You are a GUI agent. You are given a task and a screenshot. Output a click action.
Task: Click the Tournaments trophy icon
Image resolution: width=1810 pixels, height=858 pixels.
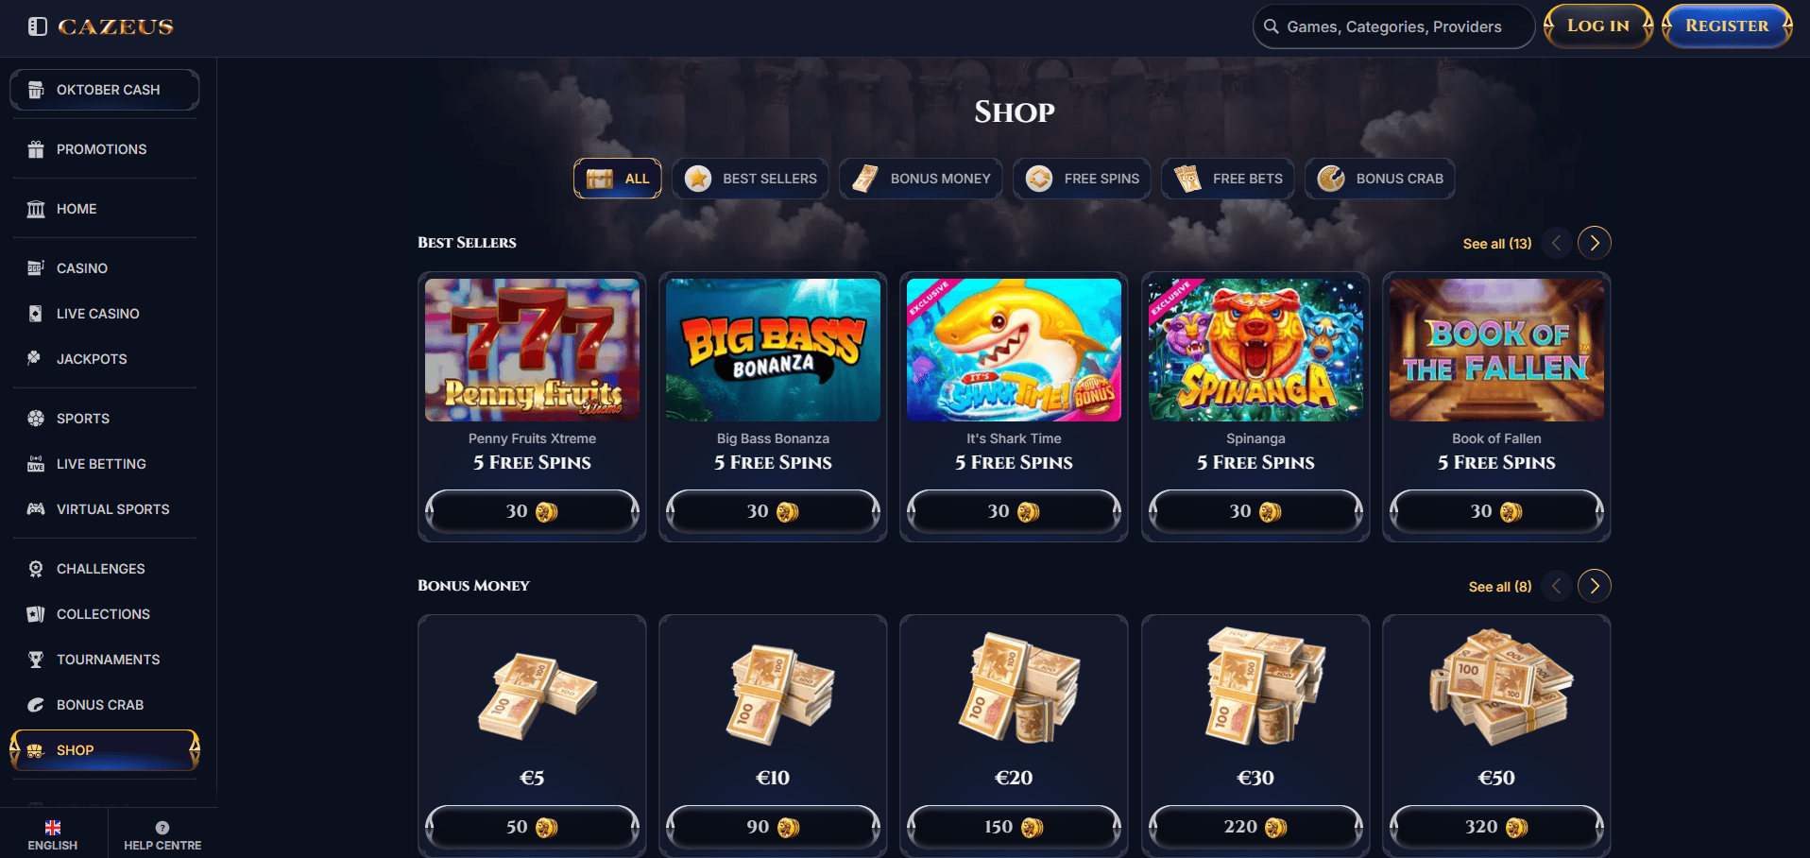(36, 660)
